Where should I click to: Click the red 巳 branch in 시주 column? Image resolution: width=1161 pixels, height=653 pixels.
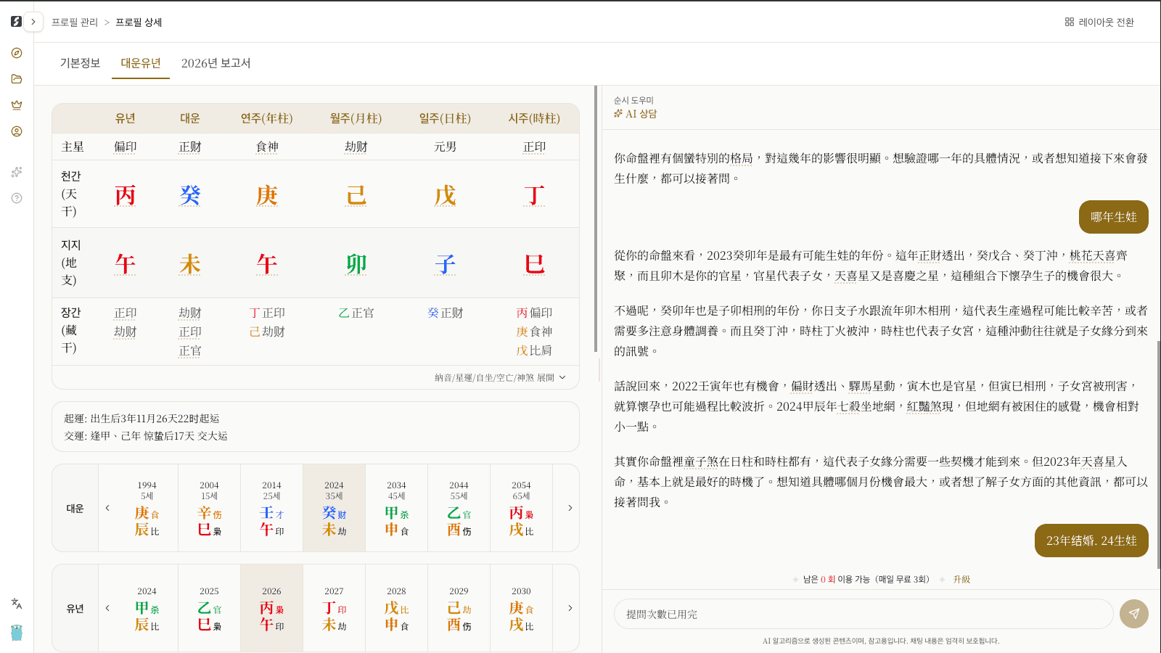tap(535, 264)
